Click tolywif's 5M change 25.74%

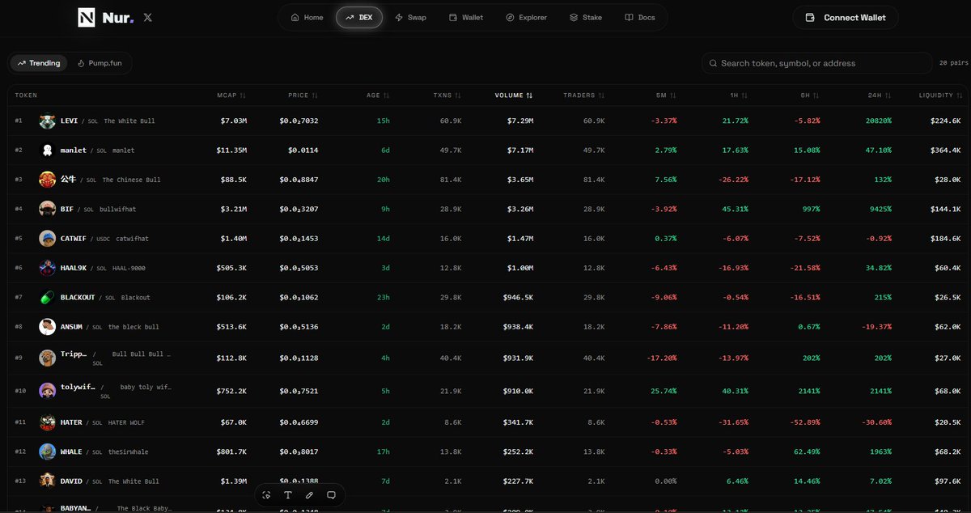coord(663,391)
